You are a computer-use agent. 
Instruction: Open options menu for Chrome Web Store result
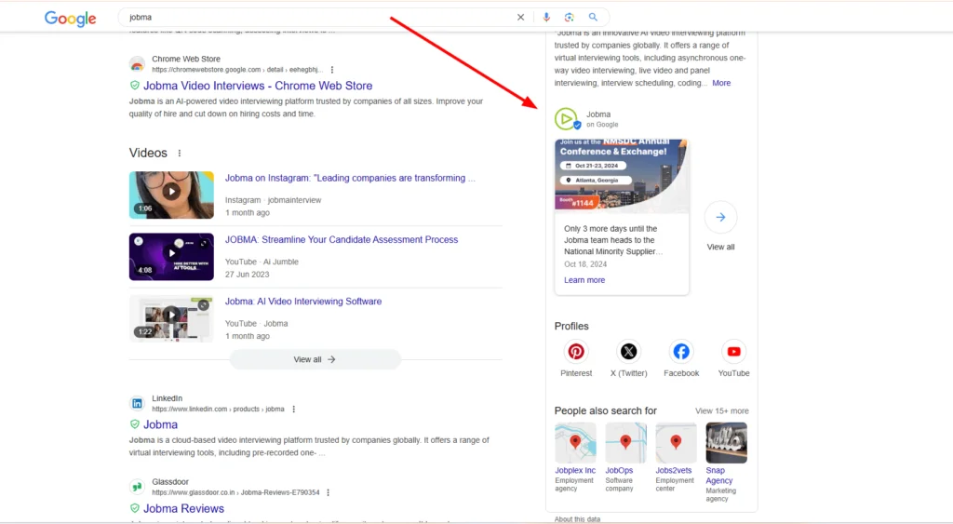(332, 70)
